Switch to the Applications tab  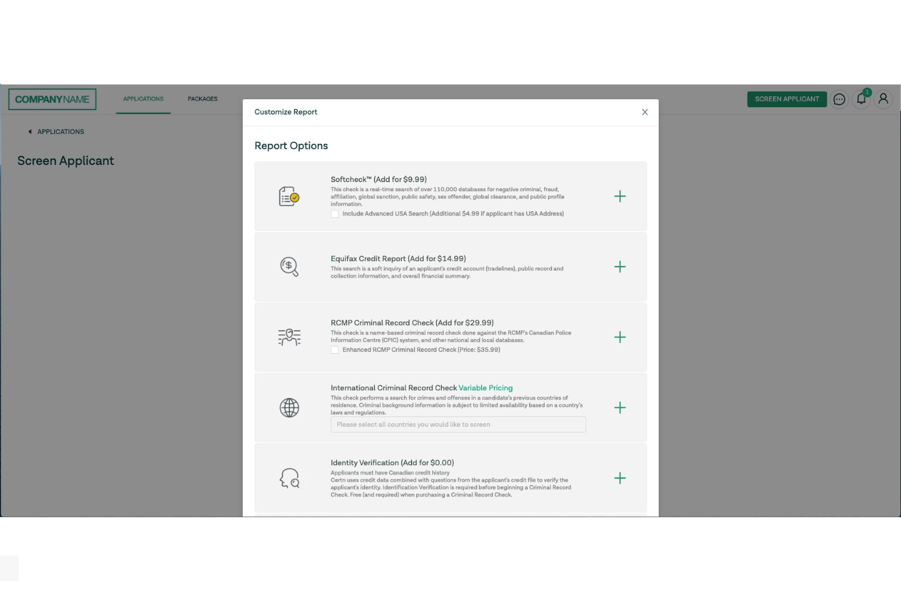point(143,99)
